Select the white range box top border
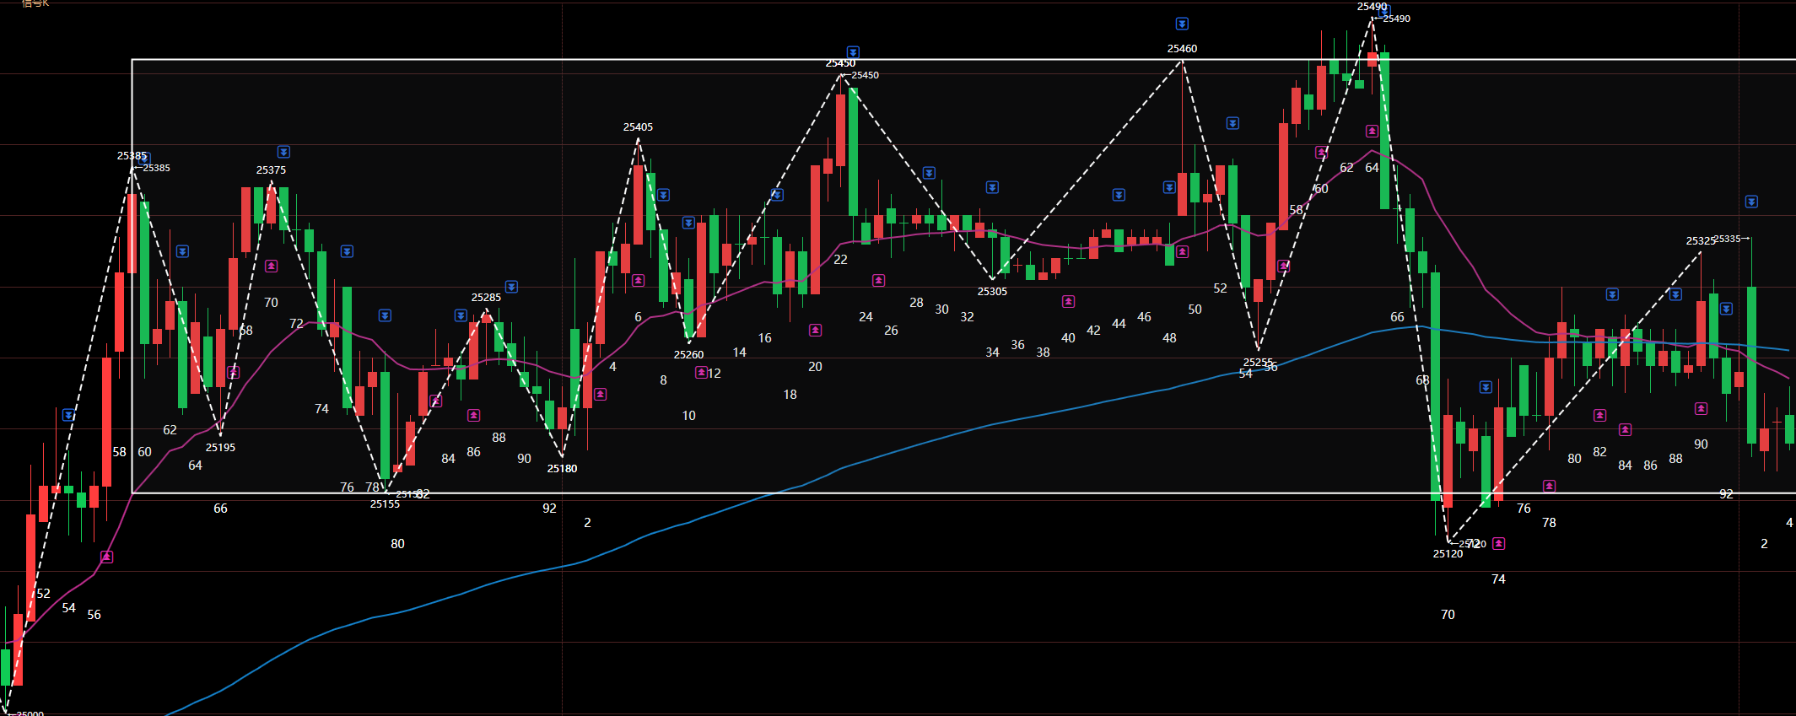Image resolution: width=1796 pixels, height=716 pixels. point(963,60)
